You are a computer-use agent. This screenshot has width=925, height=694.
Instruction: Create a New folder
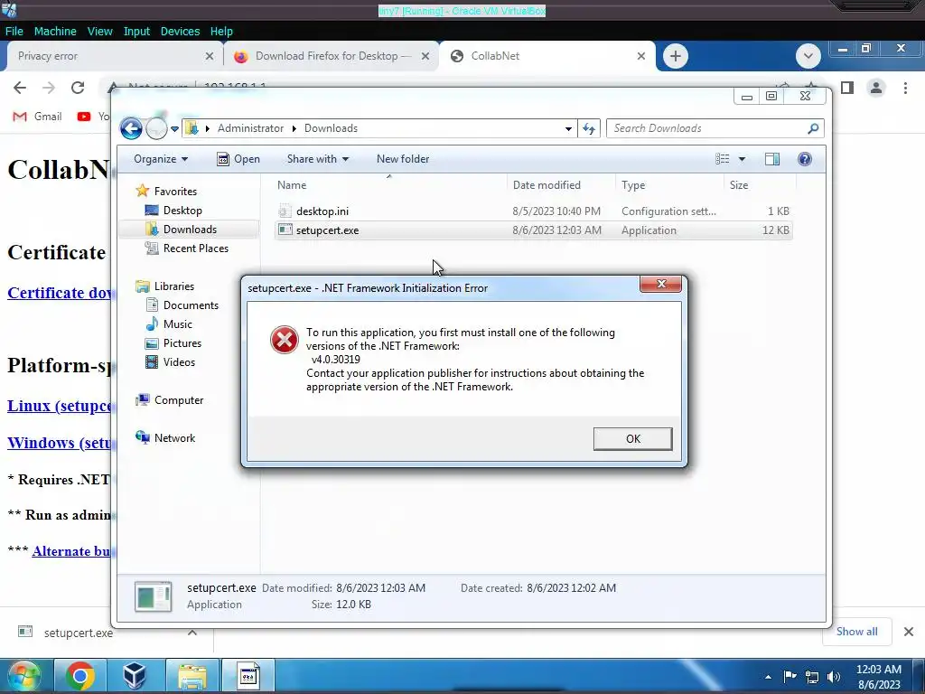point(403,159)
